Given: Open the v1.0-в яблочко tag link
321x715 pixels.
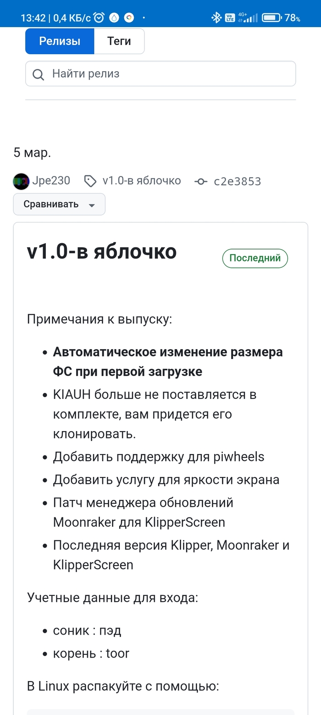Looking at the screenshot, I should pos(142,181).
